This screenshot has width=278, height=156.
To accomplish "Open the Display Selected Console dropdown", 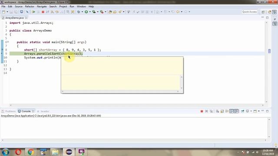I will point(251,111).
